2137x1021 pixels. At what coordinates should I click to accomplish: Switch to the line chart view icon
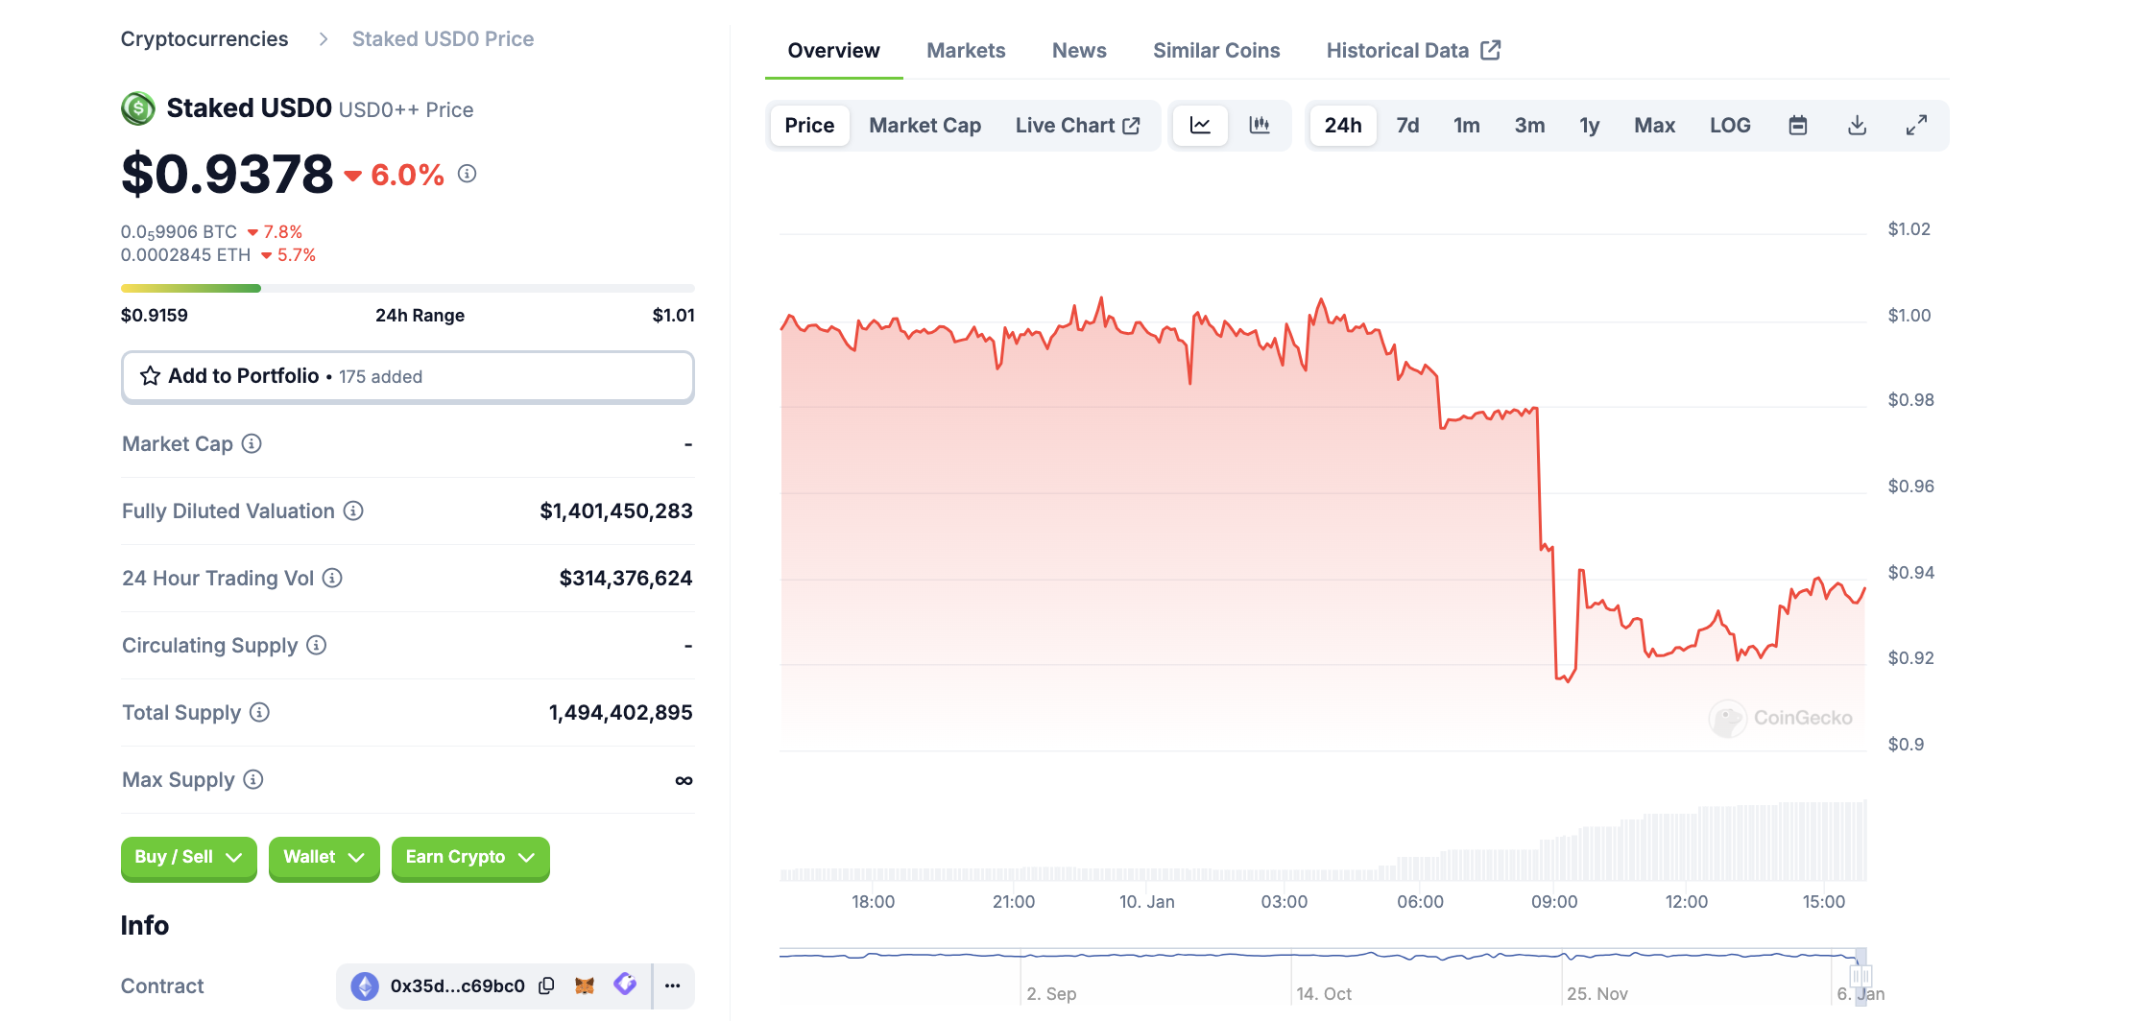pyautogui.click(x=1200, y=126)
